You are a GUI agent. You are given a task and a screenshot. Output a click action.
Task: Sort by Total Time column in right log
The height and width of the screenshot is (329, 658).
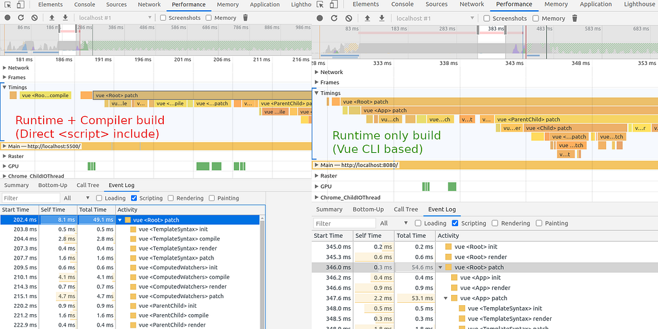point(416,236)
